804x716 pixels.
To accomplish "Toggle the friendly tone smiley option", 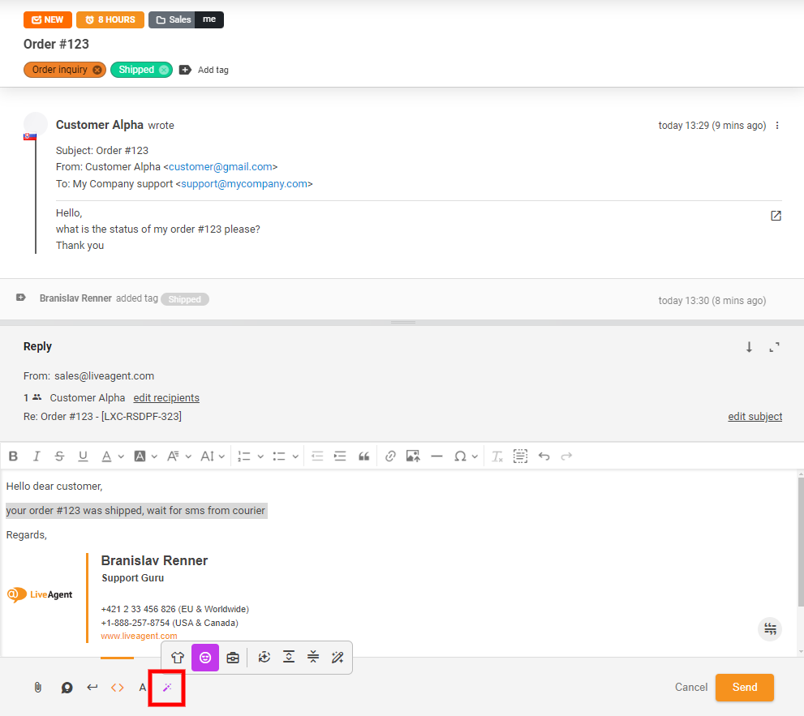I will tap(205, 658).
